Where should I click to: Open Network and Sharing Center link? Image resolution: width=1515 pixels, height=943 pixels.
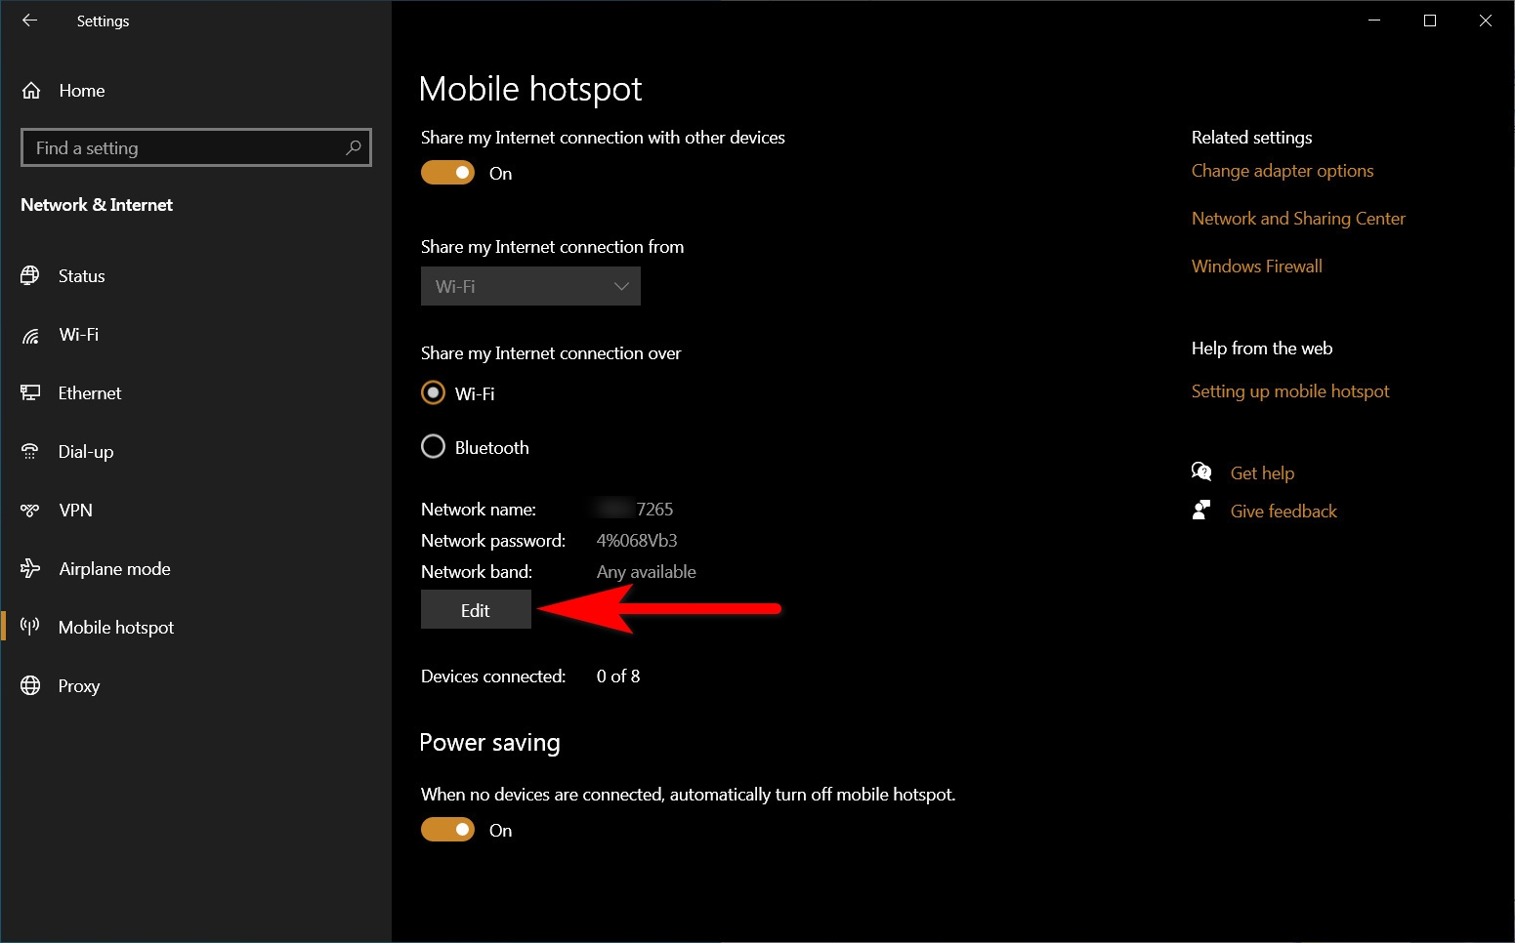click(1298, 219)
